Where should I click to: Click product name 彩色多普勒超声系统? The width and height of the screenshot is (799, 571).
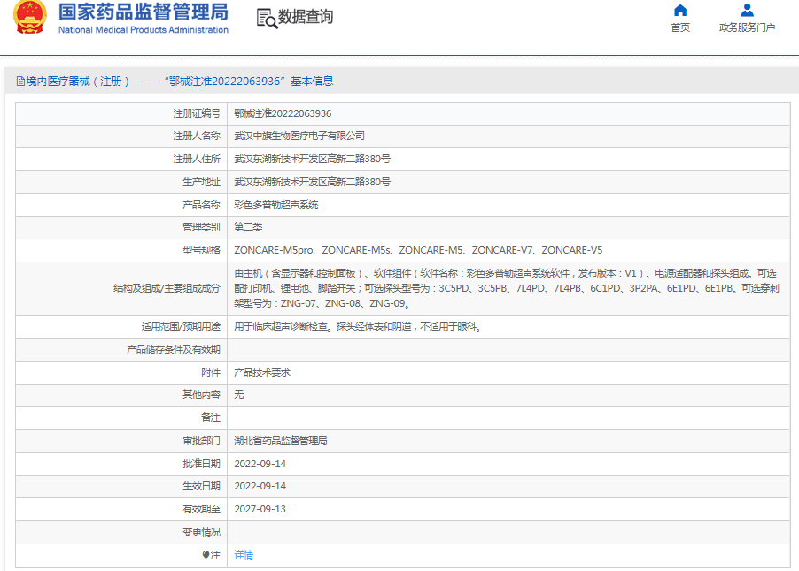click(x=276, y=205)
